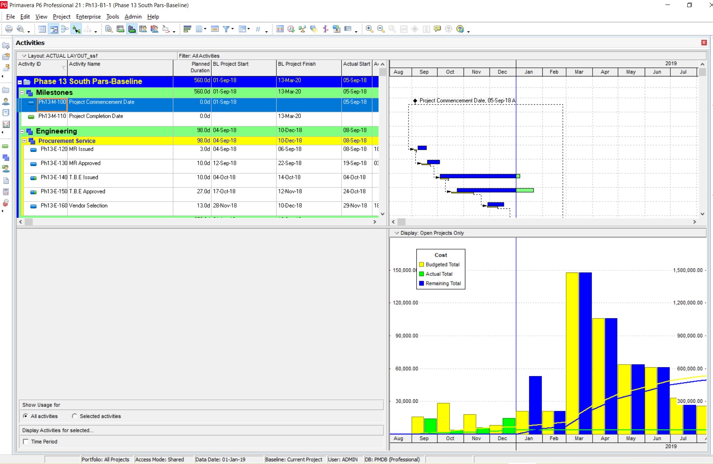
Task: Click the Planned Duration column header
Action: coord(192,68)
